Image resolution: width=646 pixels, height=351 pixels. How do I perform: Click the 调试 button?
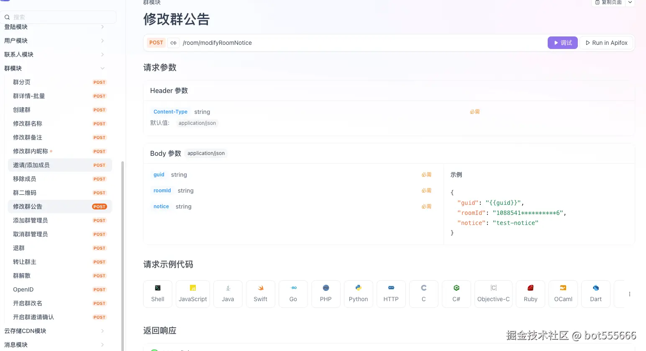click(x=562, y=42)
